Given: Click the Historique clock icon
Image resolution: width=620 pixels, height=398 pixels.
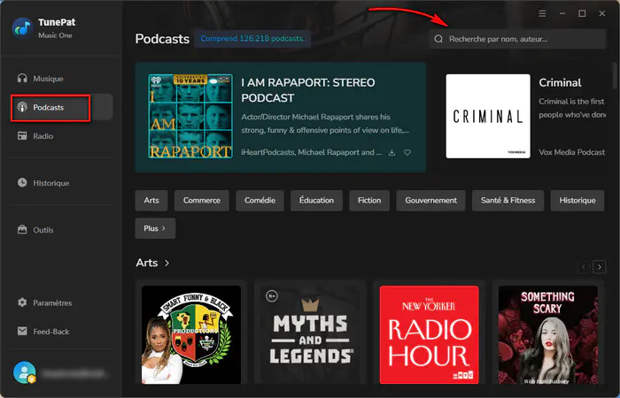Looking at the screenshot, I should pos(22,182).
